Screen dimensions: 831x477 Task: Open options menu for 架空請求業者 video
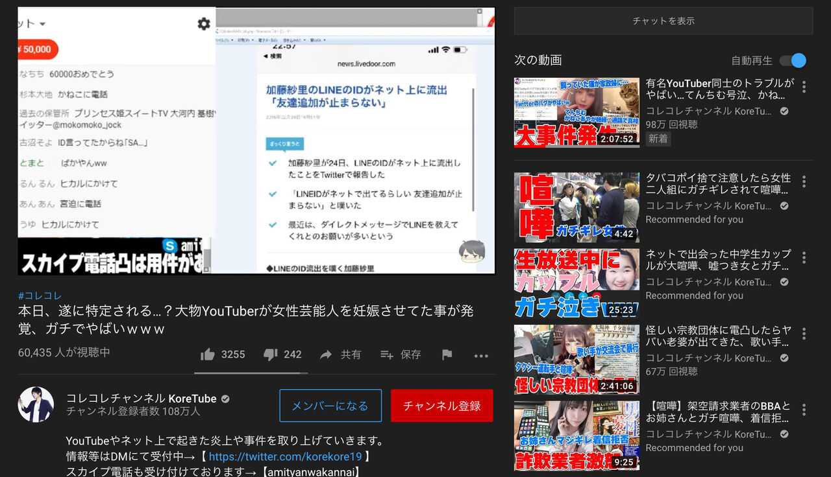coord(804,410)
